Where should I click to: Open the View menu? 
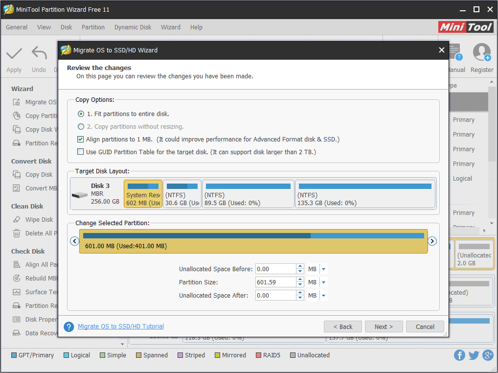[44, 27]
